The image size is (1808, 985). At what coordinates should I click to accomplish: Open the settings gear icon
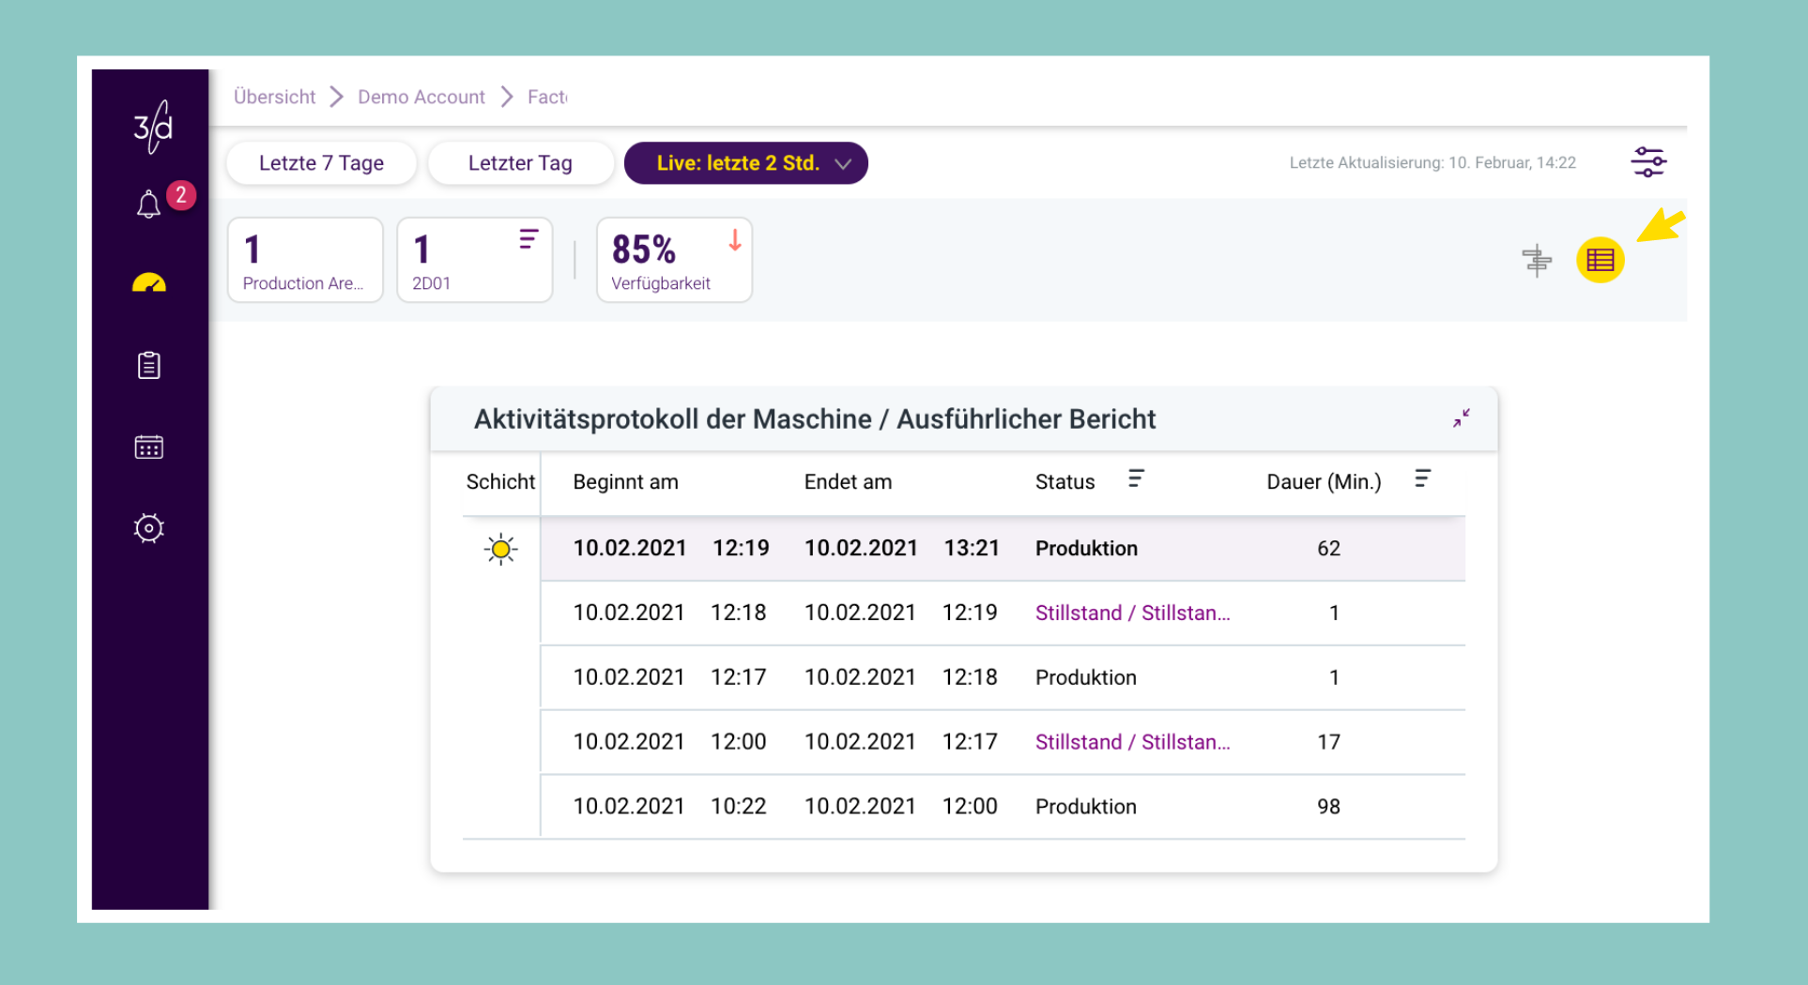pyautogui.click(x=149, y=528)
